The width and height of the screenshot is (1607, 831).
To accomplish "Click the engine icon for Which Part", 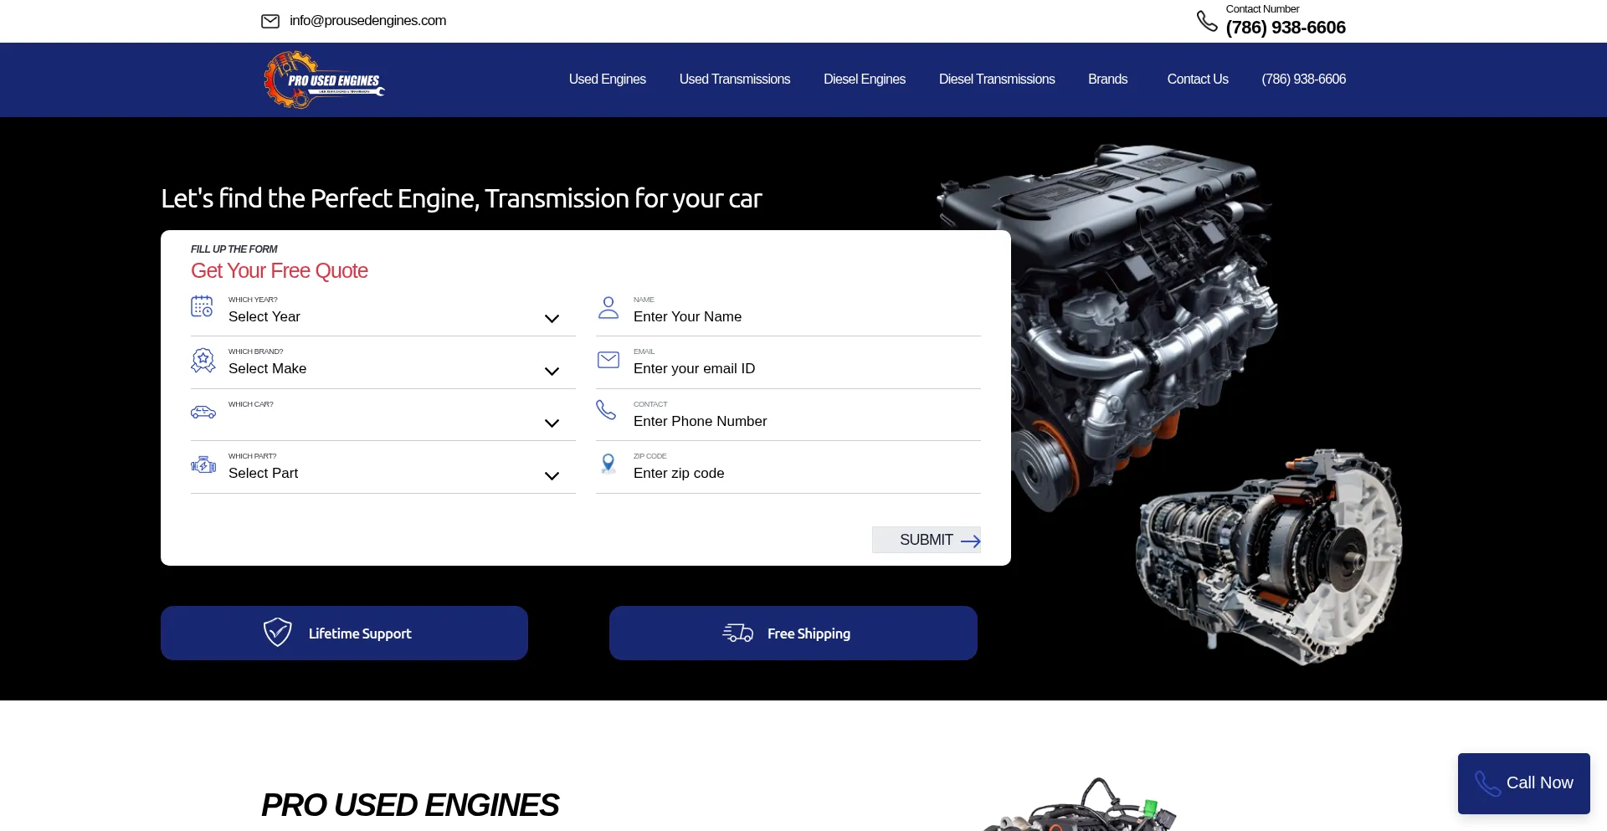I will click(203, 464).
